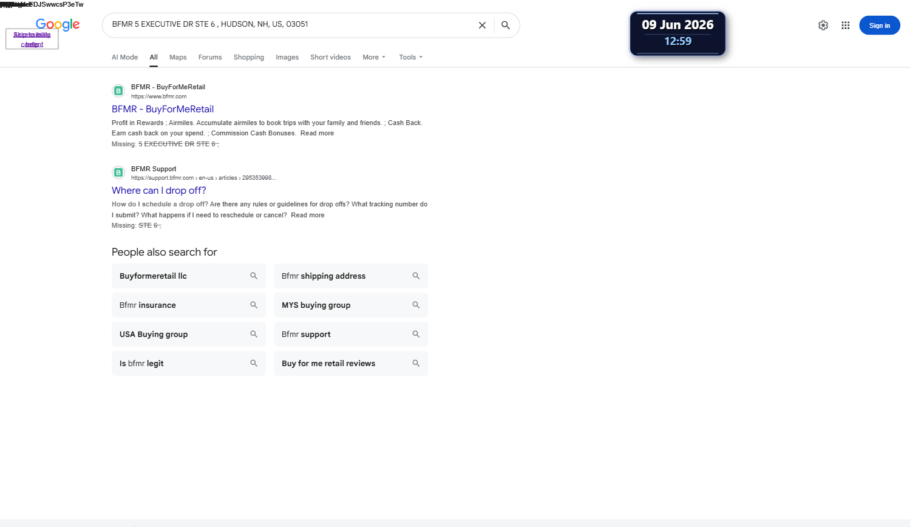Click search icon beside Is bfmr legit

click(254, 363)
